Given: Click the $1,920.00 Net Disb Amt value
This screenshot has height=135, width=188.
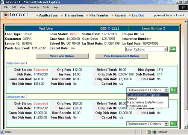Looking at the screenshot, I should click(x=40, y=117).
